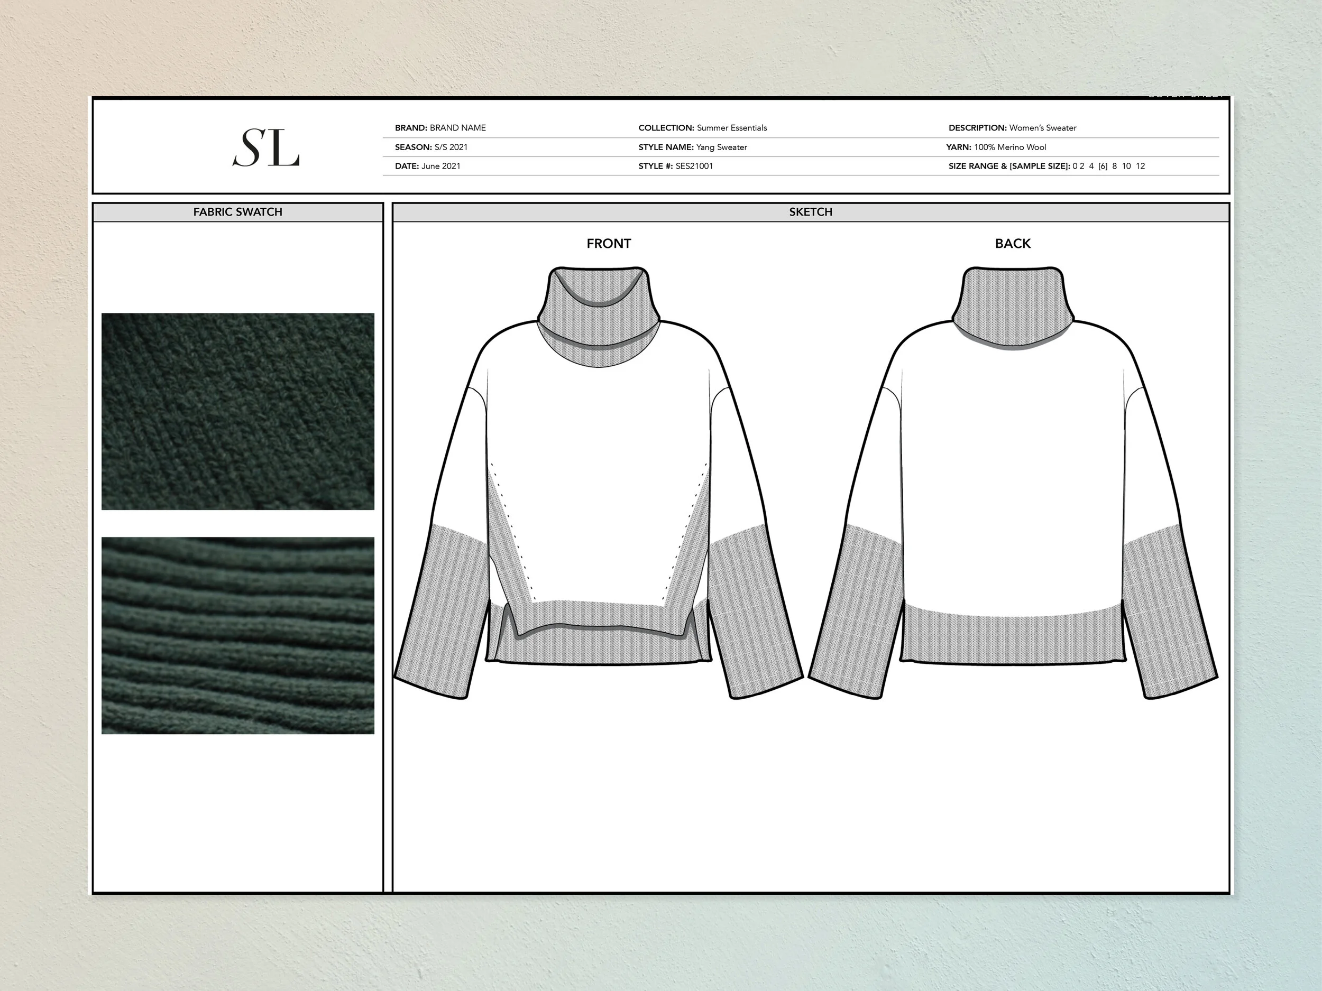1322x991 pixels.
Task: Click the FRONT view label
Action: coord(609,244)
